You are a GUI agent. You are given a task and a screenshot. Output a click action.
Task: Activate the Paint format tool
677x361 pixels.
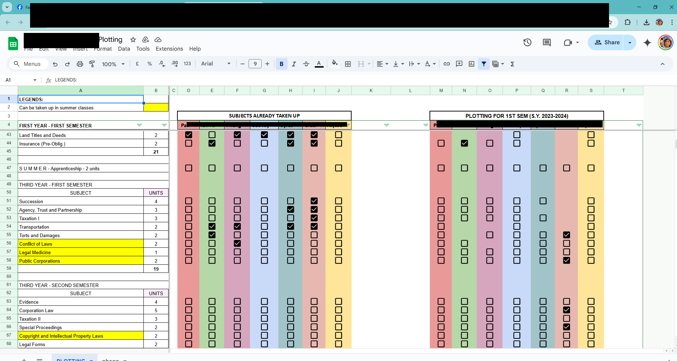(92, 64)
